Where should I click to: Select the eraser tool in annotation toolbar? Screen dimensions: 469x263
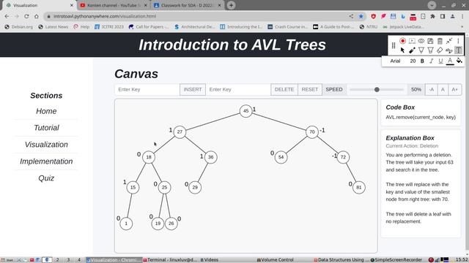pos(440,50)
